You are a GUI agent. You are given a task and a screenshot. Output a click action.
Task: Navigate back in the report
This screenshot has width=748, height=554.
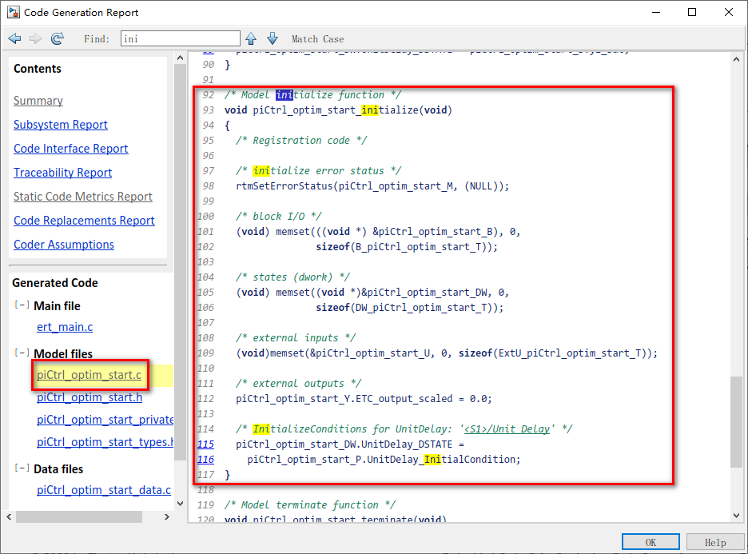point(14,38)
